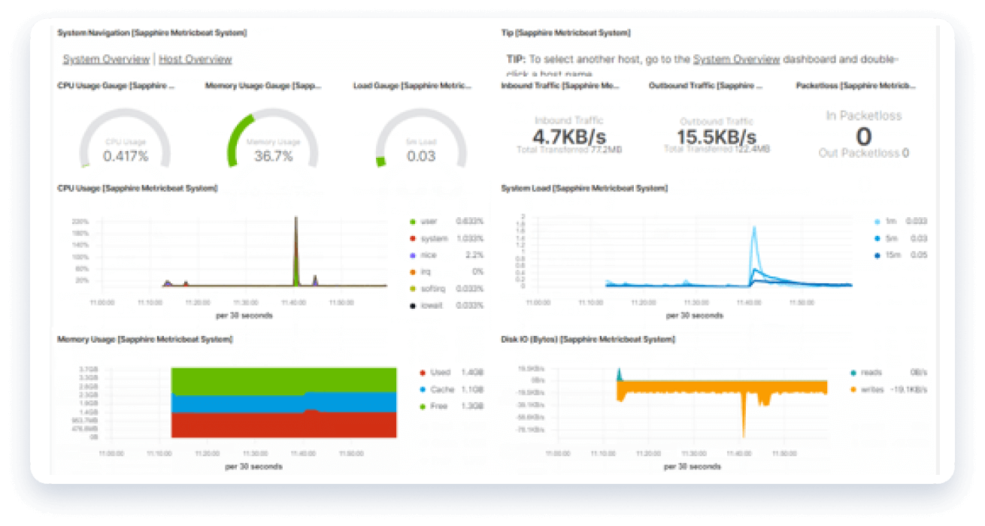The height and width of the screenshot is (526, 985).
Task: Click the Inbound Traffic 4.7KB/s metric
Action: tap(568, 137)
